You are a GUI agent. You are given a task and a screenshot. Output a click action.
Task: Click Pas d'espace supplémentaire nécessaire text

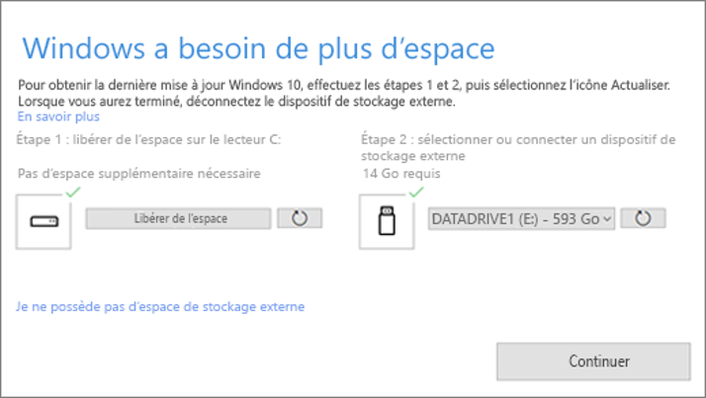pos(139,174)
